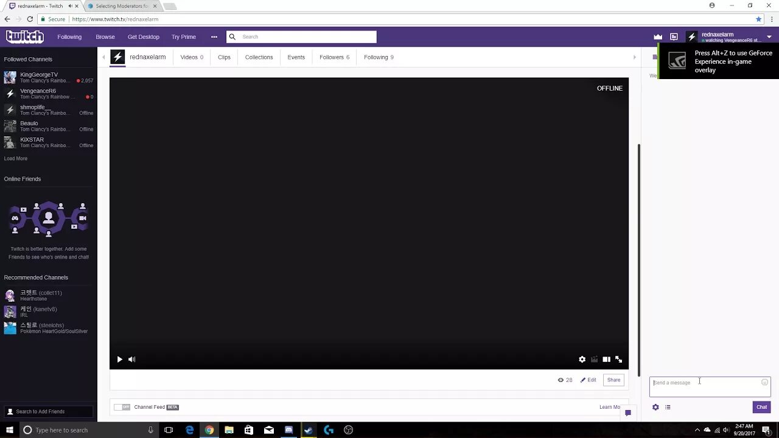Open the whispers speech bubble icon
Viewport: 779px width, 438px height.
tap(628, 413)
